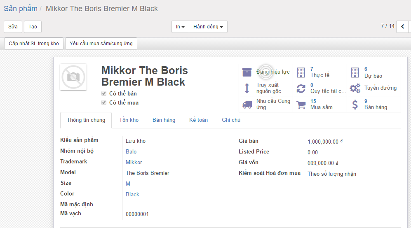Image resolution: width=411 pixels, height=228 pixels.
Task: Click the shopping cart icon for Mua sắm
Action: [x=301, y=105]
